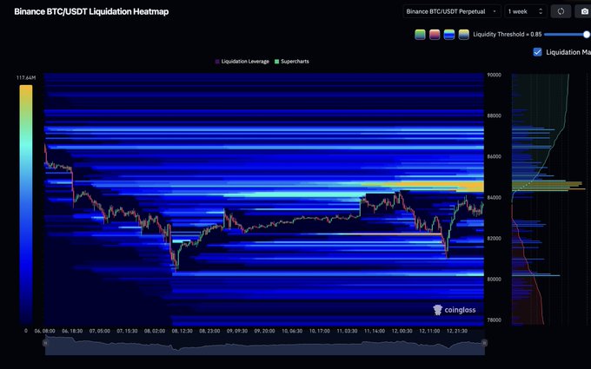The height and width of the screenshot is (369, 591).
Task: Click the 90000 price axis label
Action: click(x=494, y=75)
